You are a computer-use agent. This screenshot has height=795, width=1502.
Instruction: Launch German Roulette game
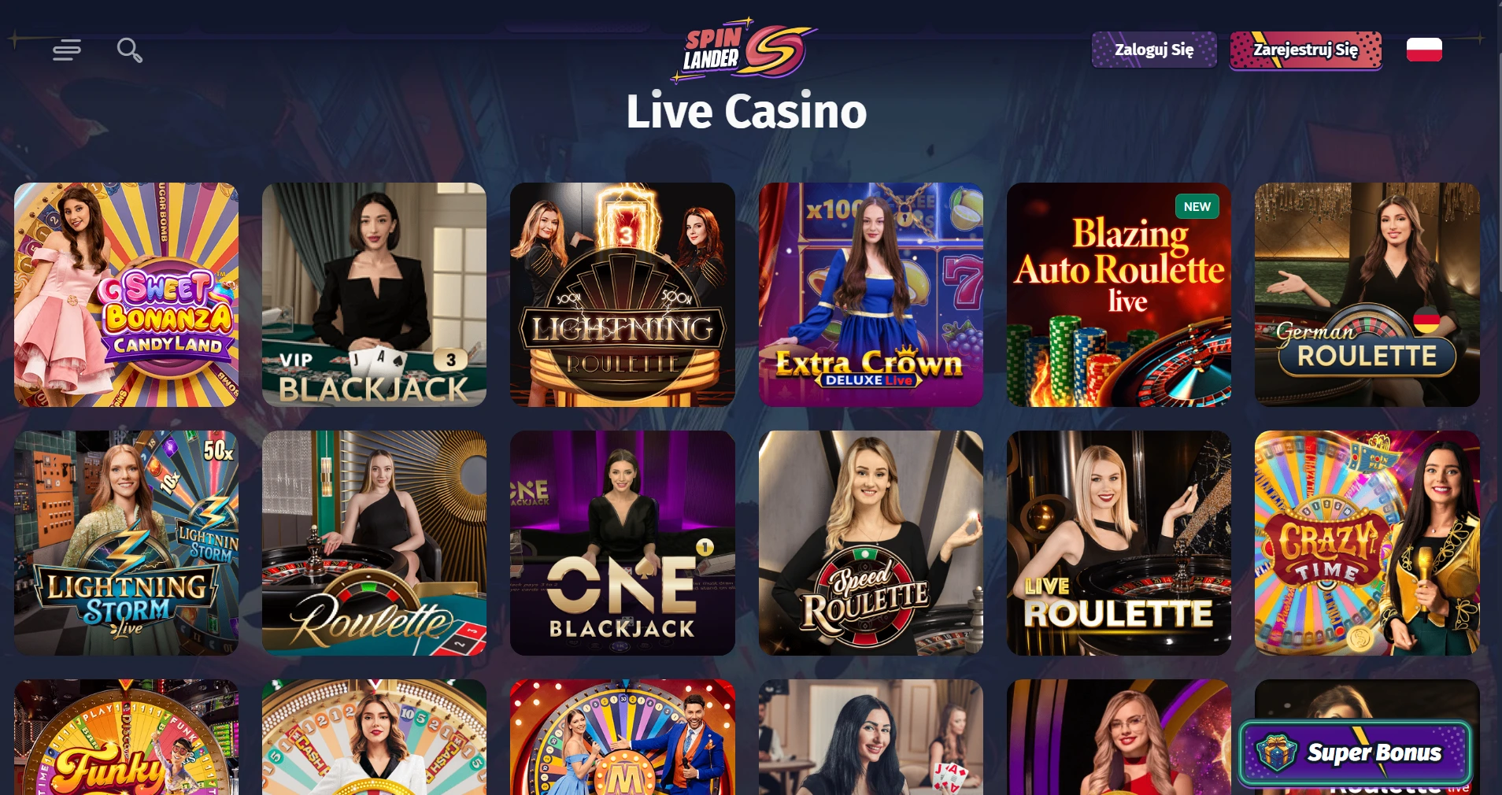[x=1367, y=295]
